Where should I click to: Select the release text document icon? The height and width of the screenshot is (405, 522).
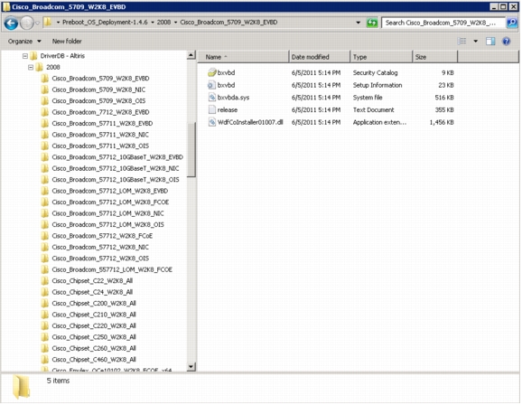[211, 109]
